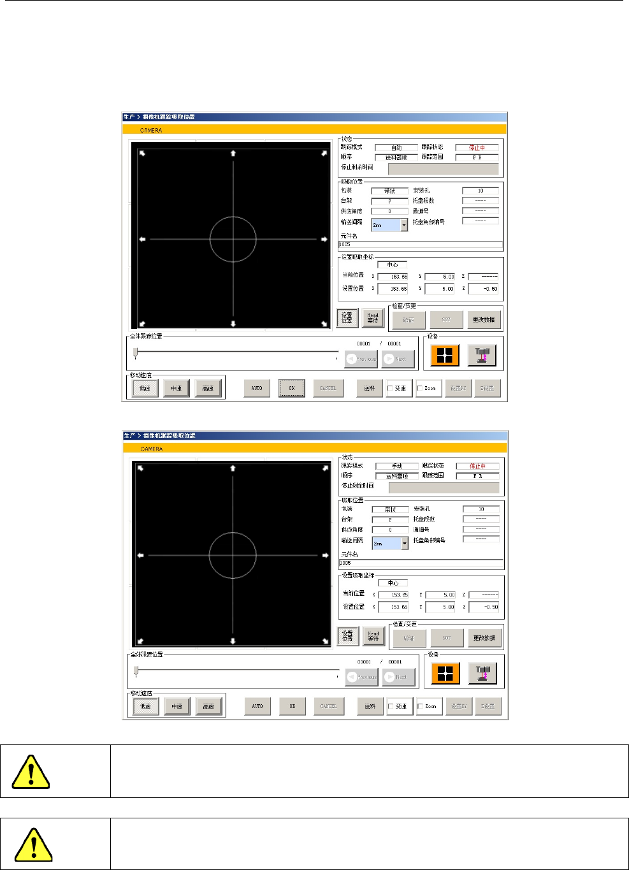Screen dimensions: 629x870
Task: Jog diagonally with up-right arrow in 手动 window
Action: click(325, 468)
